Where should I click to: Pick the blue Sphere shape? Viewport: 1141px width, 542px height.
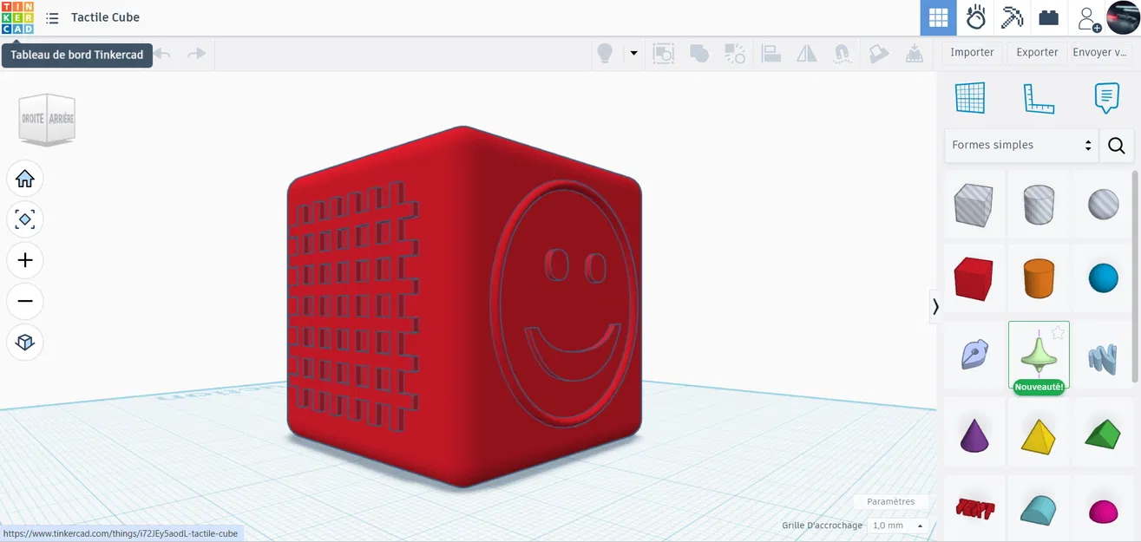pos(1104,278)
